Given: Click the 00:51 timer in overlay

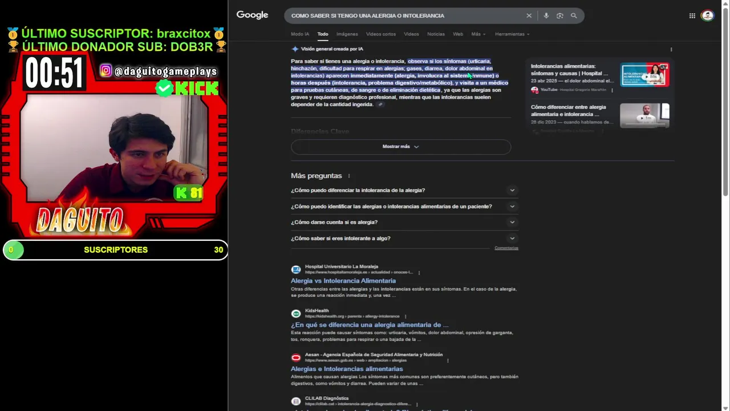Looking at the screenshot, I should tap(54, 73).
